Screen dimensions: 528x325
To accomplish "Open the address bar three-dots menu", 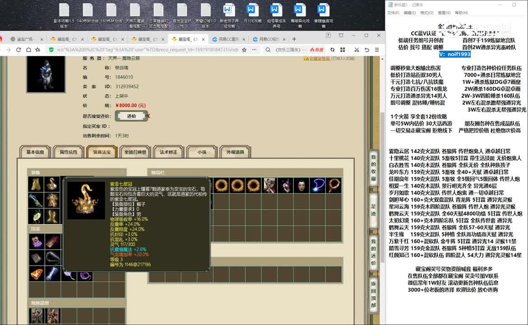I will [254, 50].
